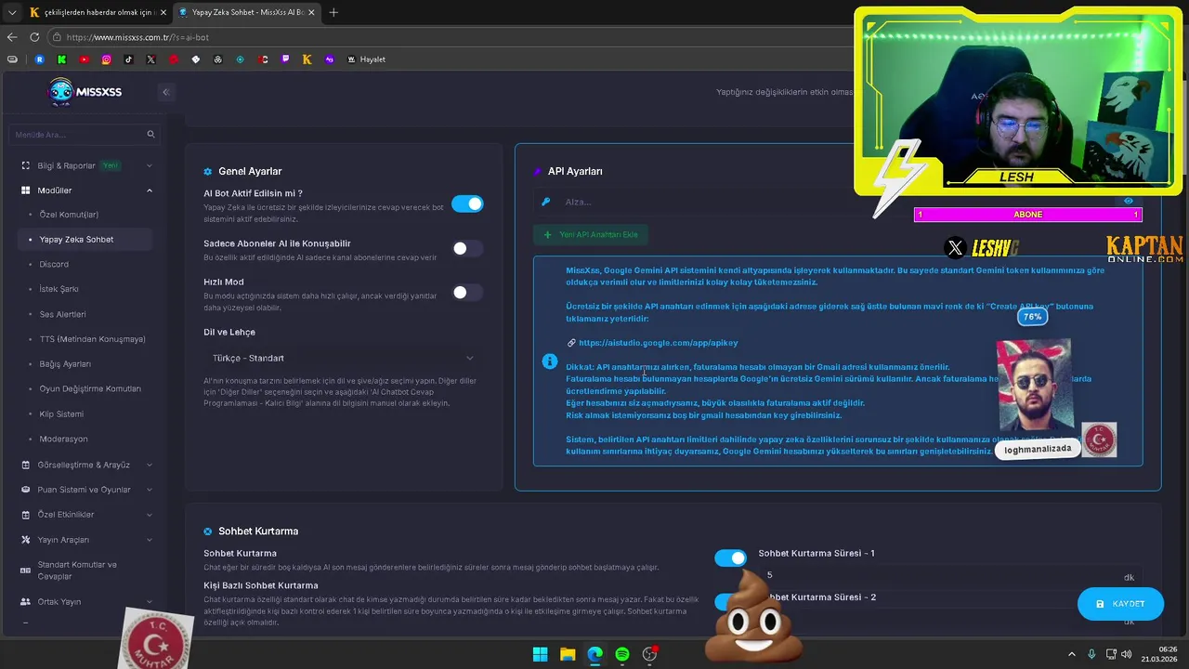Image resolution: width=1189 pixels, height=669 pixels.
Task: Click the info icon in the API notice
Action: click(x=550, y=361)
